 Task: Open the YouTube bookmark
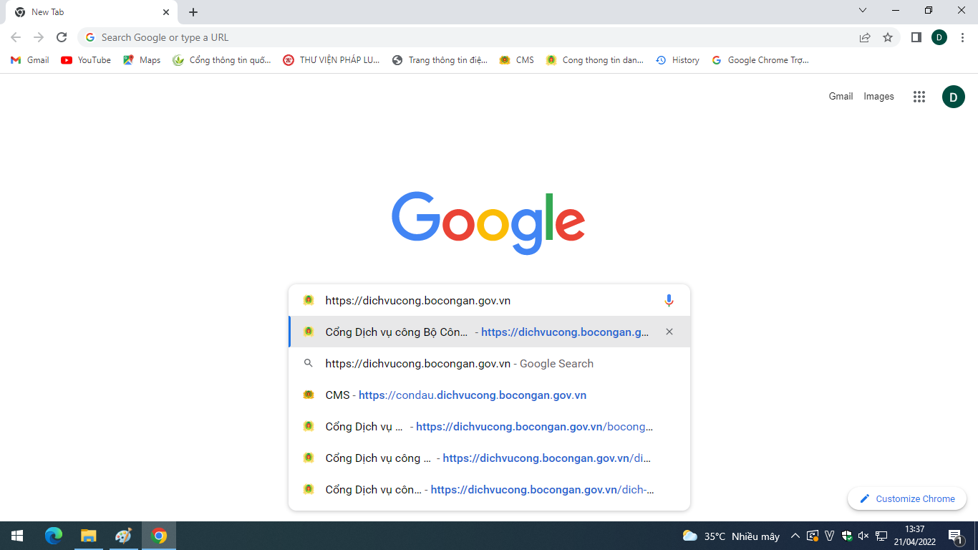pyautogui.click(x=86, y=60)
